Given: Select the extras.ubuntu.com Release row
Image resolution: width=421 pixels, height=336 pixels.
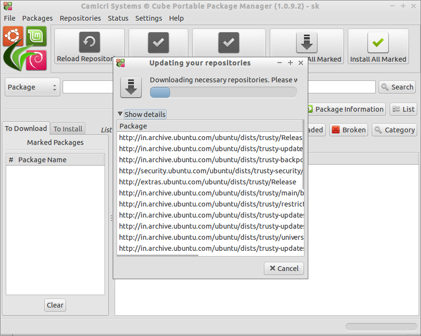Looking at the screenshot, I should tap(208, 182).
